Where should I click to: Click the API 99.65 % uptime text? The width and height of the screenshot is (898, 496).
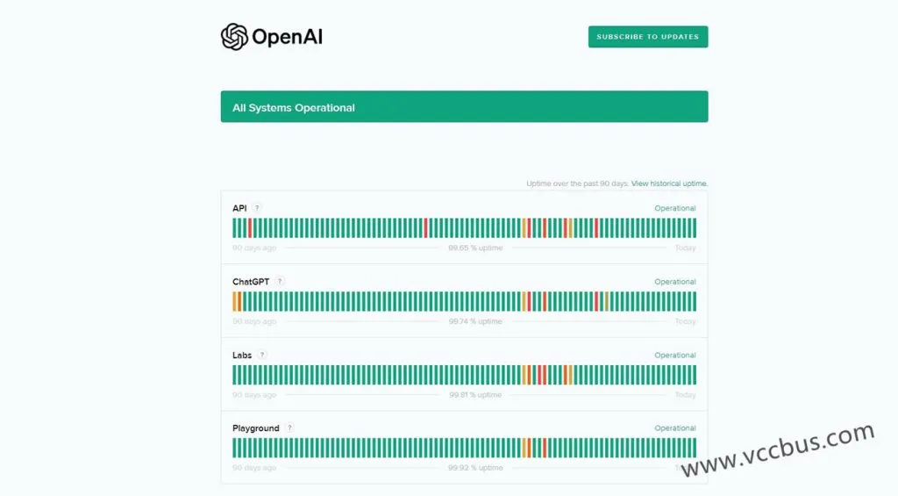point(475,248)
